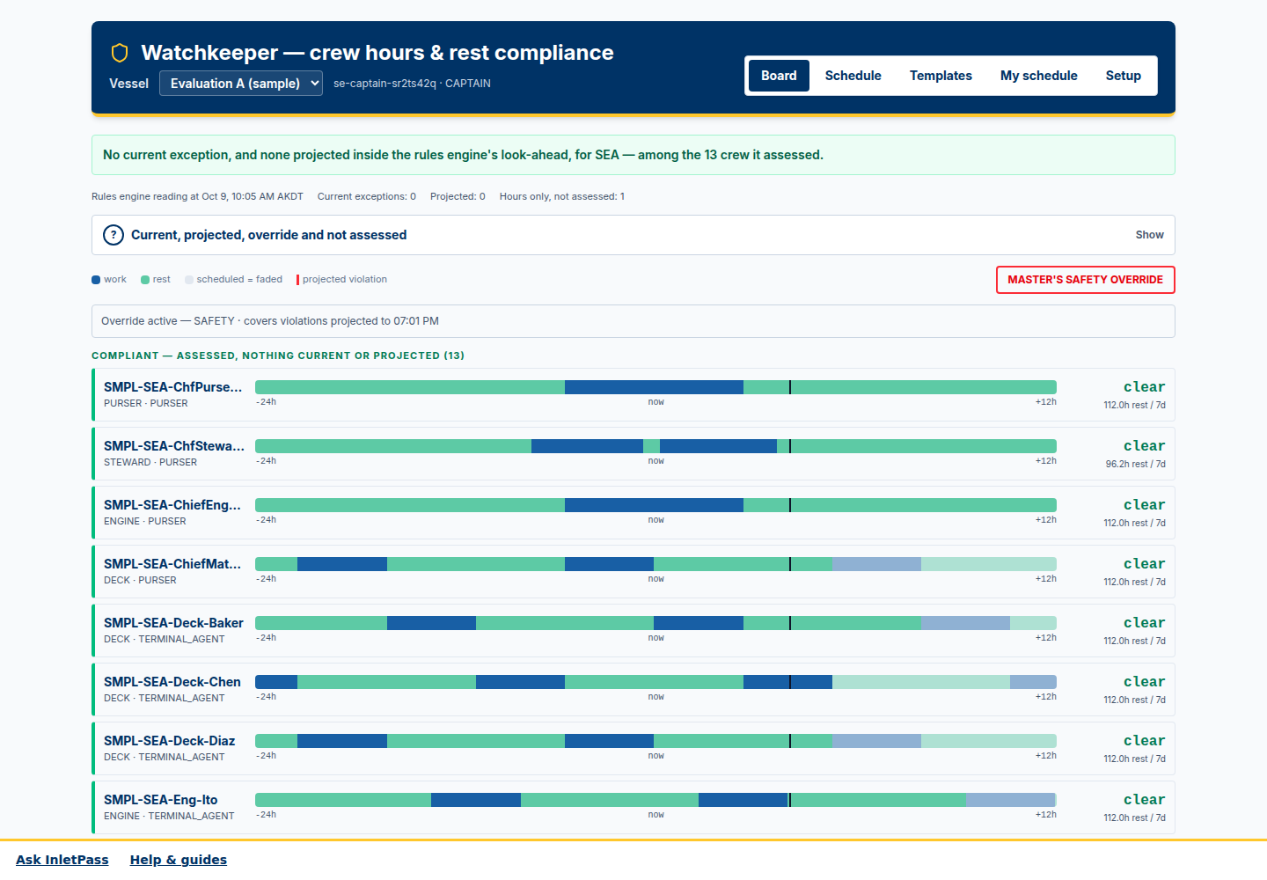The height and width of the screenshot is (880, 1267).
Task: Click the Override active SAFETY notice
Action: 633,321
